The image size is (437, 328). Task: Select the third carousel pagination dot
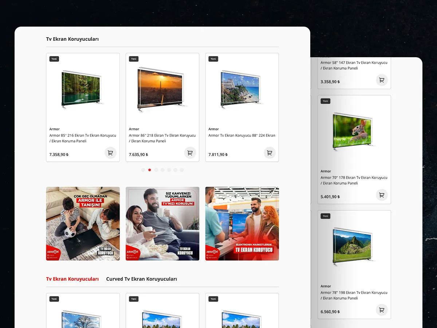[156, 170]
